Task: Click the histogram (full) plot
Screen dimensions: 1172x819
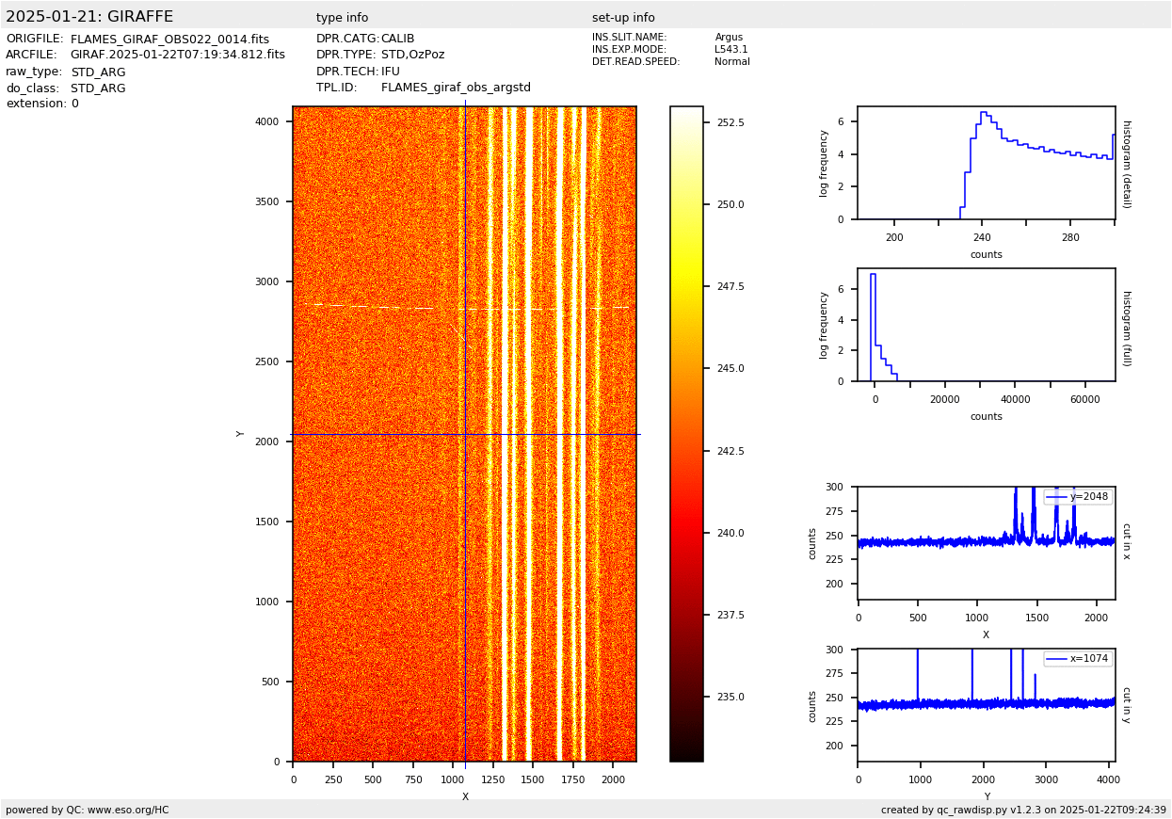Action: coord(986,325)
